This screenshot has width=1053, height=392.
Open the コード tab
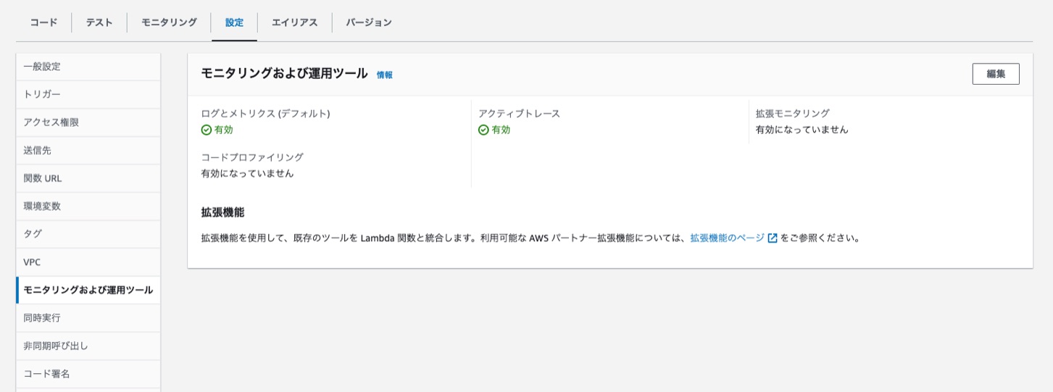click(43, 22)
